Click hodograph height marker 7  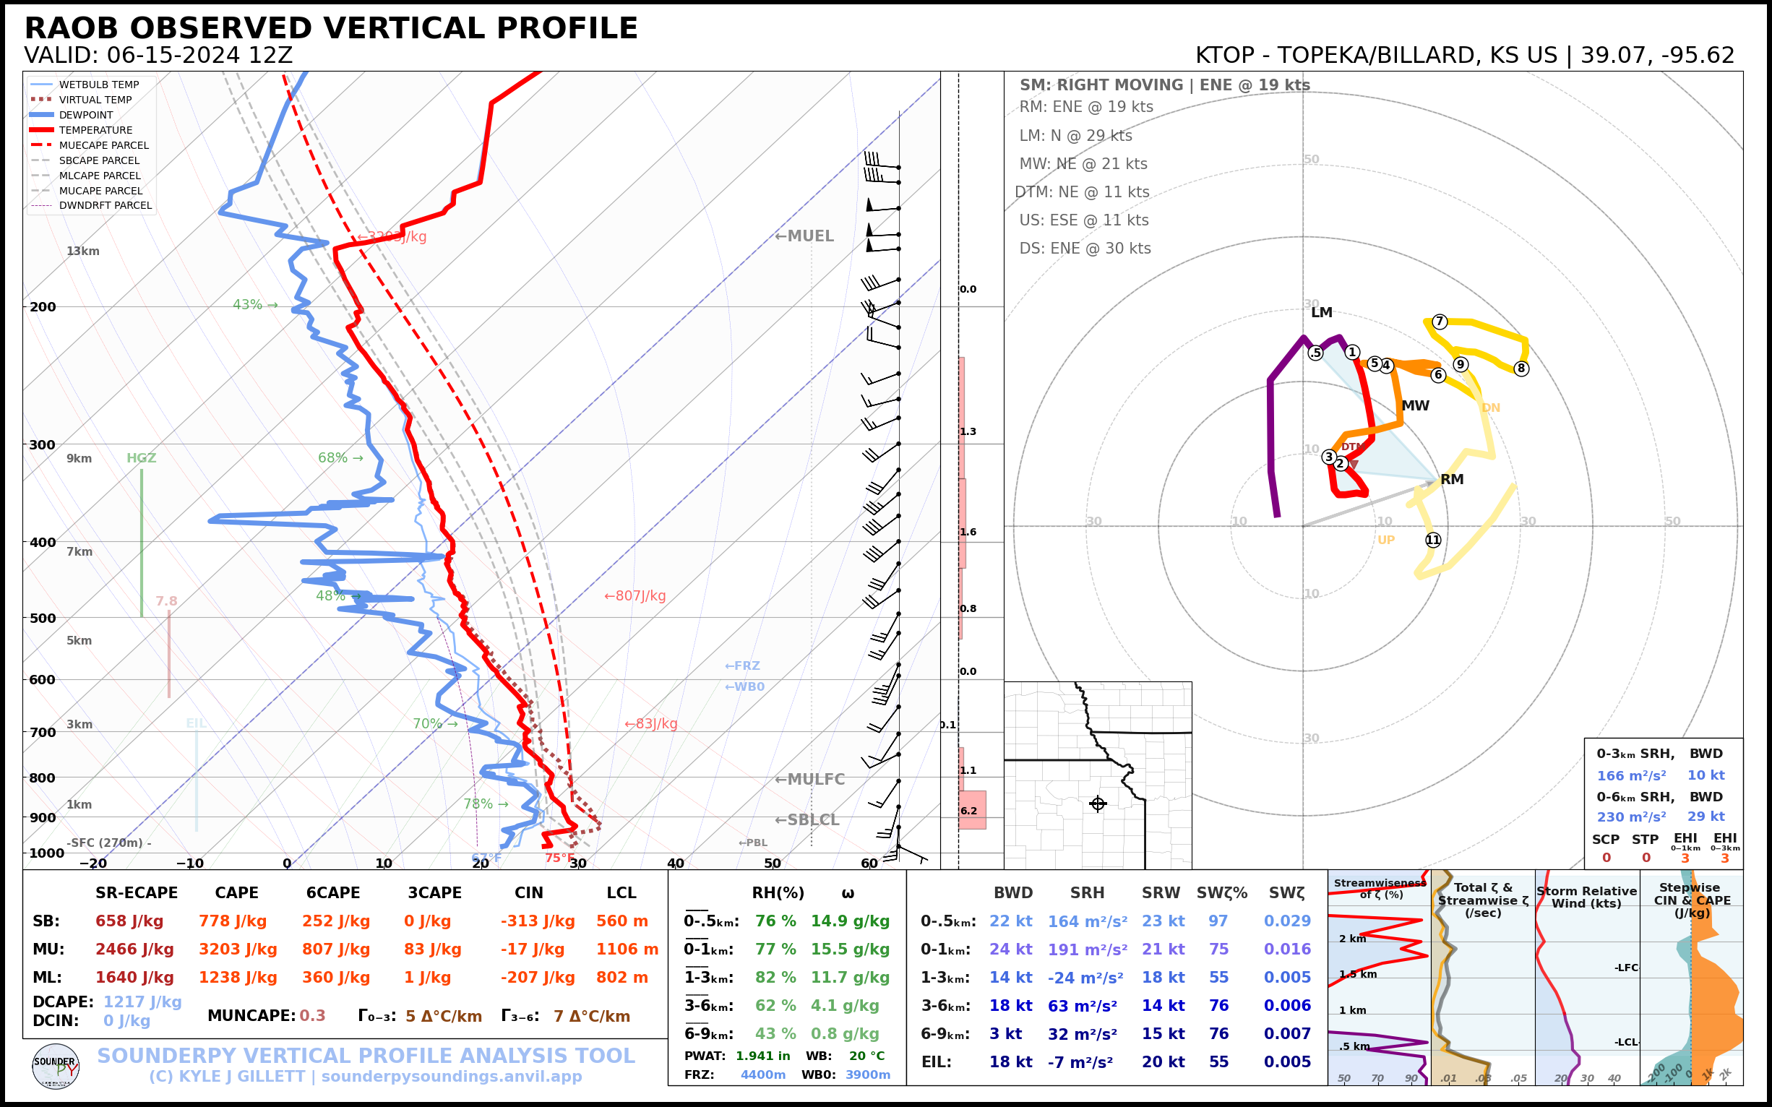pos(1440,322)
